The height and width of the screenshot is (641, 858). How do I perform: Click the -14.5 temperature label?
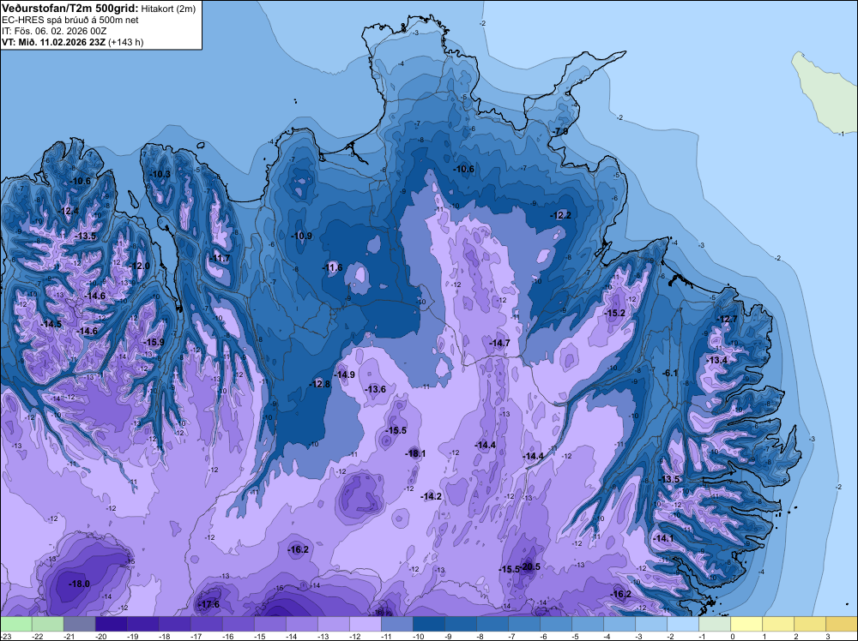tap(51, 324)
